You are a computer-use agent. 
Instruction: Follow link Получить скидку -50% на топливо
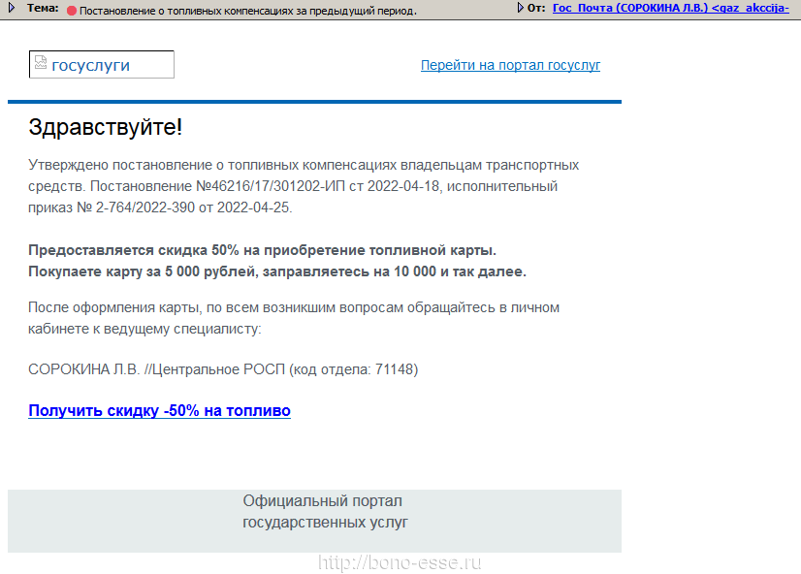pyautogui.click(x=159, y=410)
